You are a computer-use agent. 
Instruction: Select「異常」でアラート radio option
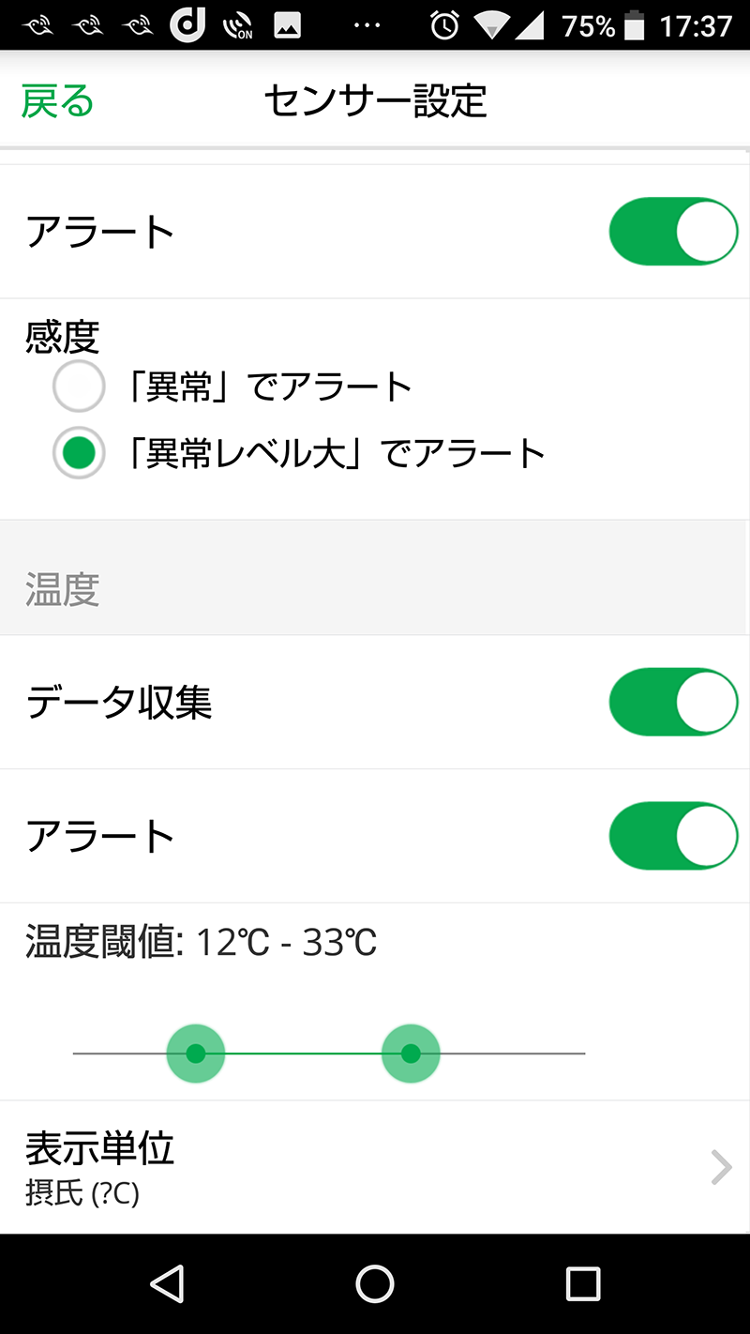point(79,387)
